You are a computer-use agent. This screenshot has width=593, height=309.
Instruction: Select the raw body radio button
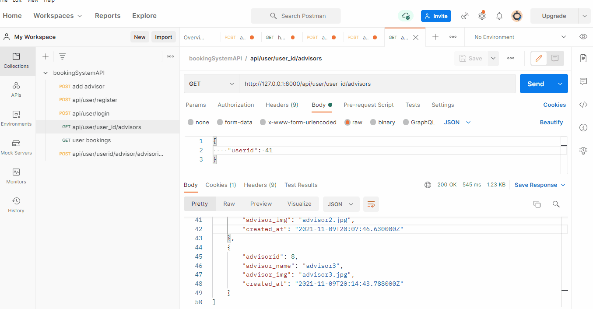pos(347,123)
